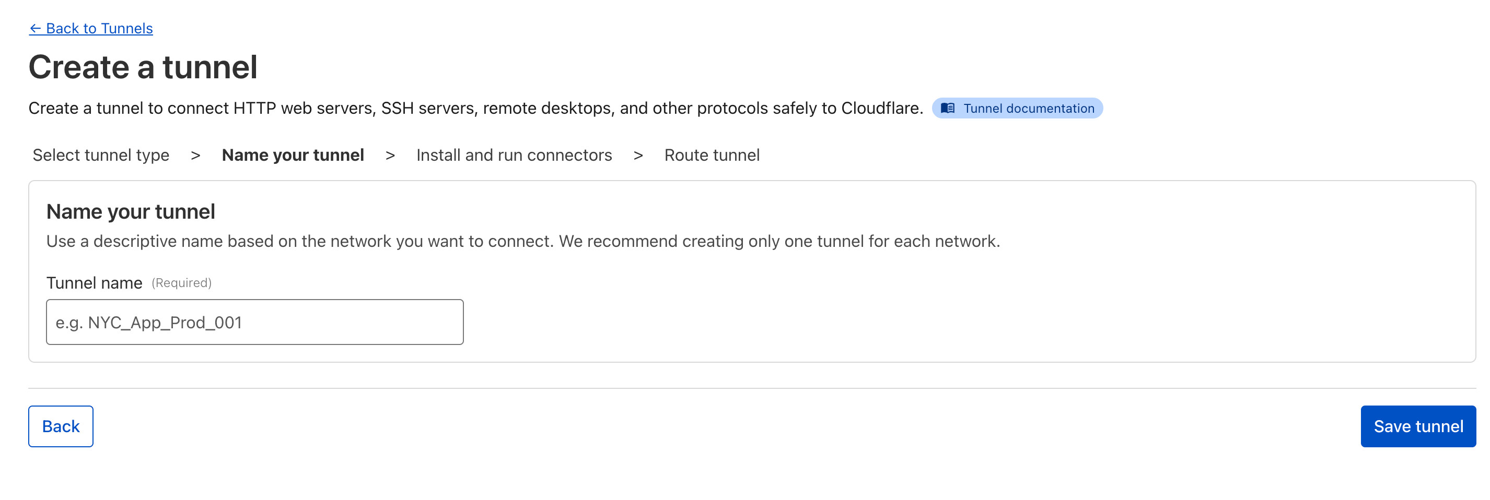The height and width of the screenshot is (500, 1490).
Task: Click the description mentioning HTTP web servers
Action: [x=475, y=108]
